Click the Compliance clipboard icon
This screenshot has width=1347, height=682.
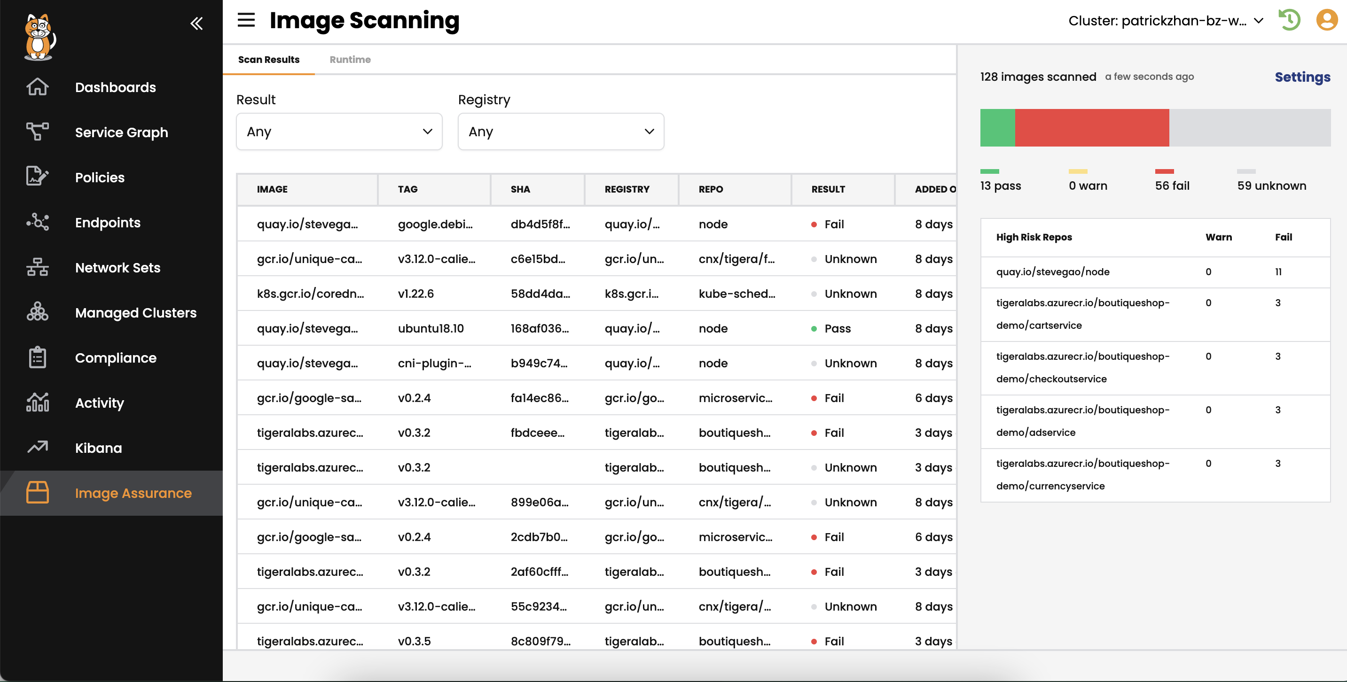pyautogui.click(x=37, y=358)
